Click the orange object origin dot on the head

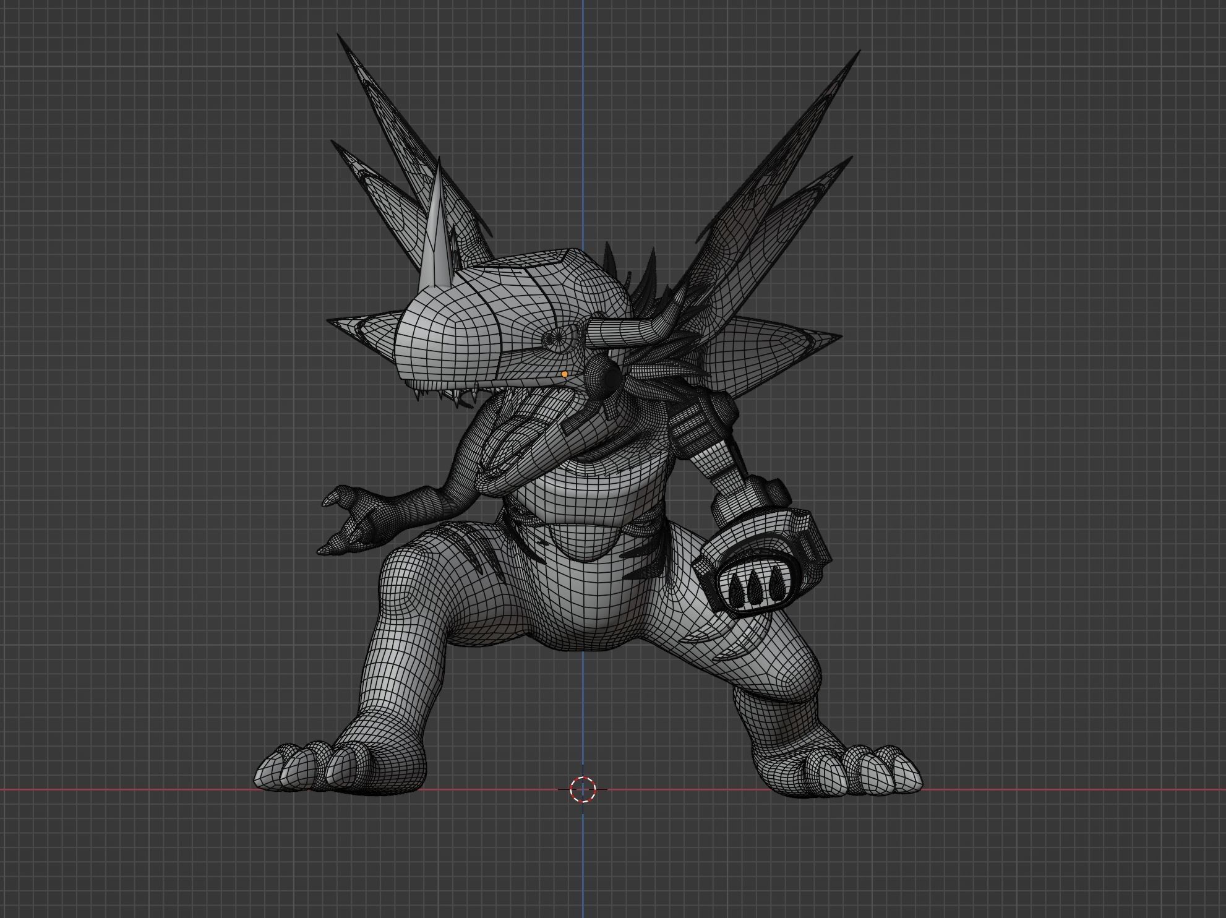564,374
